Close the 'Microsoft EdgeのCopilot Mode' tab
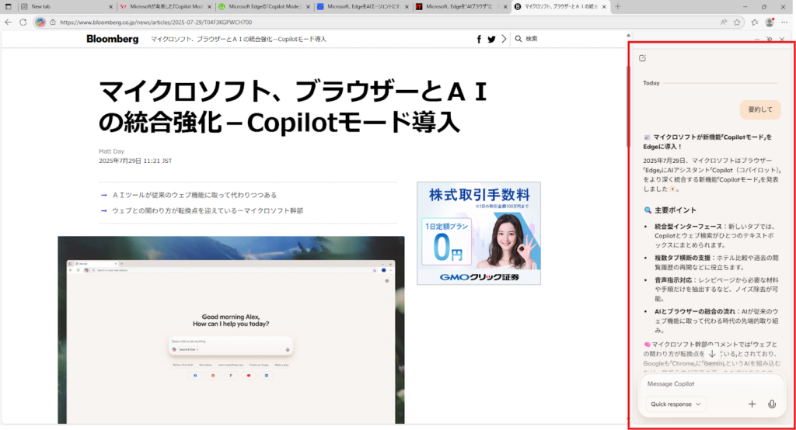The image size is (796, 430). click(x=308, y=6)
